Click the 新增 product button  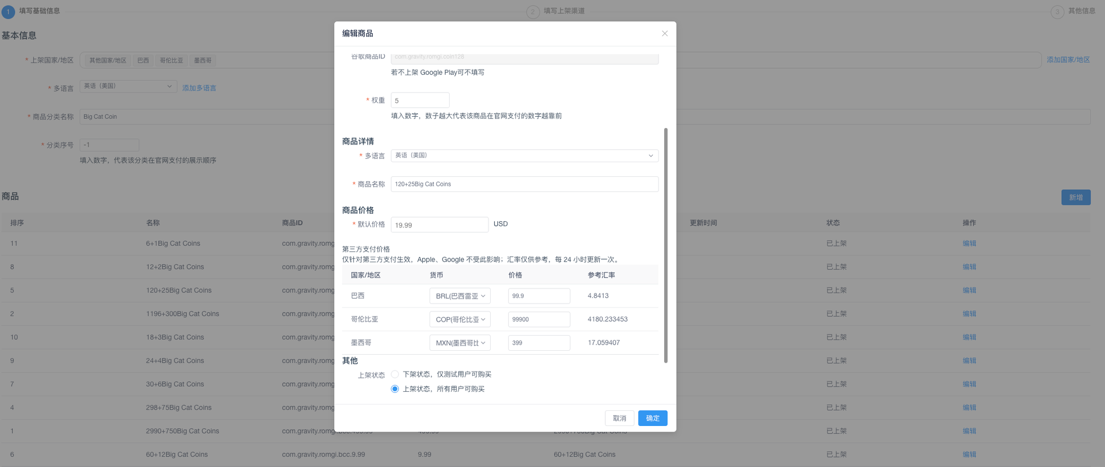tap(1076, 198)
